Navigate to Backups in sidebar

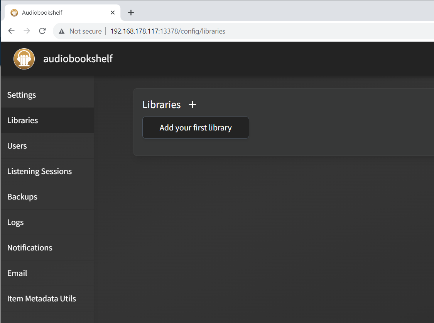tap(22, 197)
